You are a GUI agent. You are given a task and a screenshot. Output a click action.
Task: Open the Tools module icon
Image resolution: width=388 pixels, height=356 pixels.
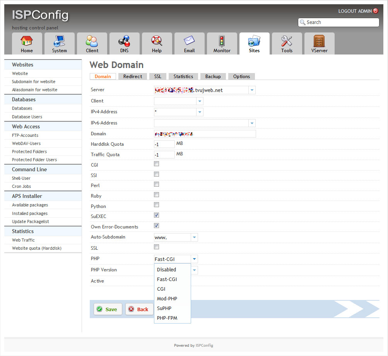[287, 41]
